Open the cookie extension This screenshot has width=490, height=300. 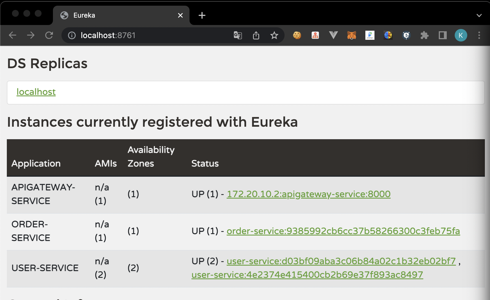point(297,35)
